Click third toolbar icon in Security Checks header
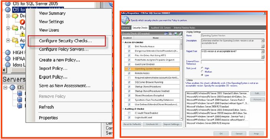 click(176, 34)
